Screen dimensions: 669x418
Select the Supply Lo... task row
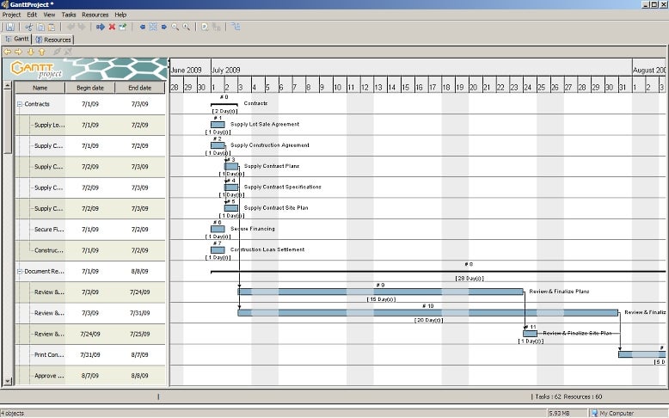90,125
